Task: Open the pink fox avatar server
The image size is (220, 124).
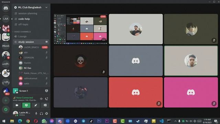Action: (x=6, y=28)
